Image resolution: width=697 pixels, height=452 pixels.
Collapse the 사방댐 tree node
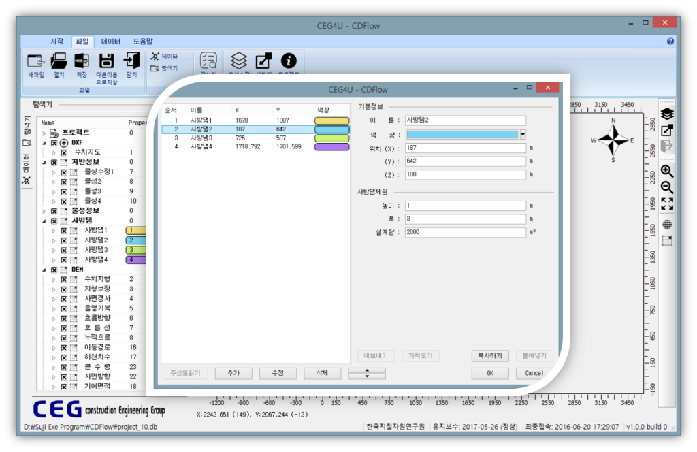pyautogui.click(x=44, y=221)
